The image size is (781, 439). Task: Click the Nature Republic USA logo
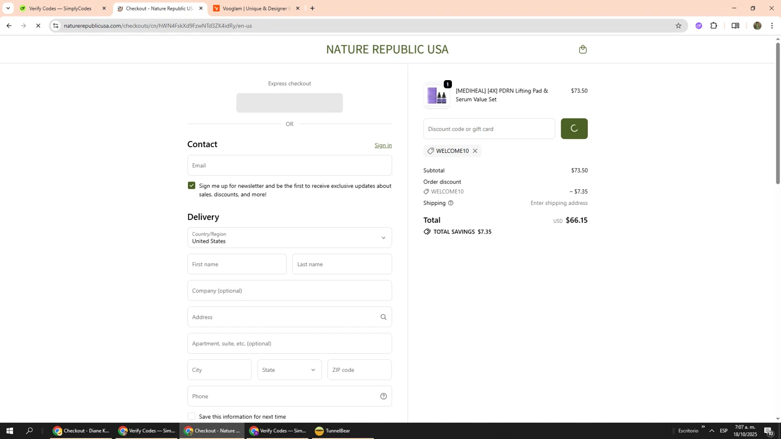click(x=387, y=49)
